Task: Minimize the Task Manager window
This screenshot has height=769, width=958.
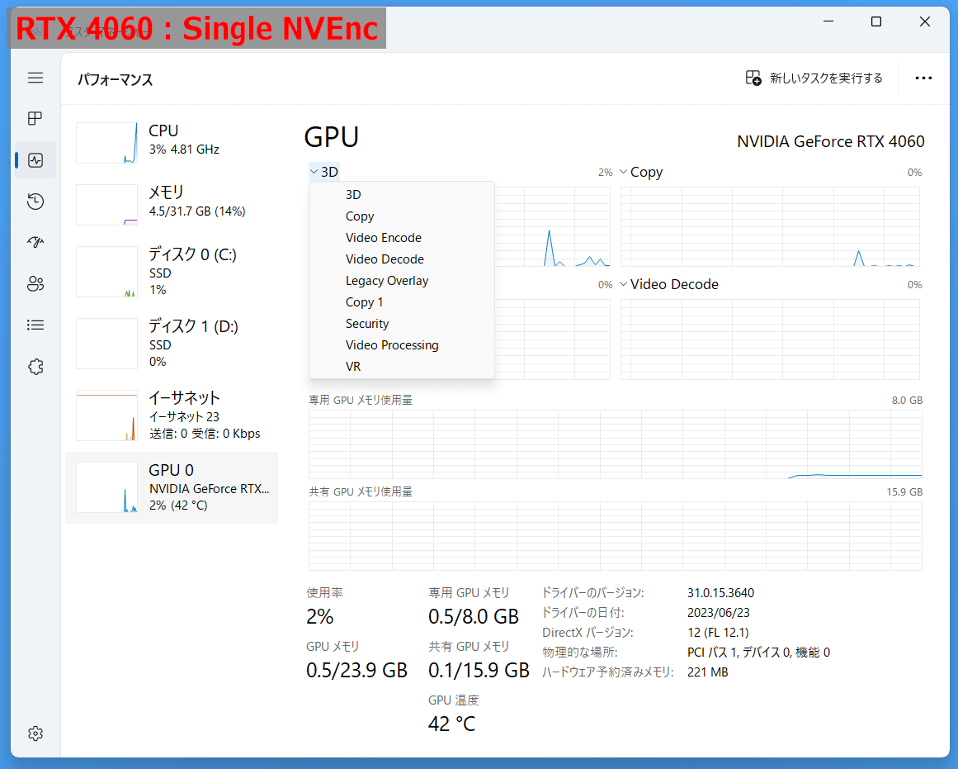Action: [x=828, y=21]
